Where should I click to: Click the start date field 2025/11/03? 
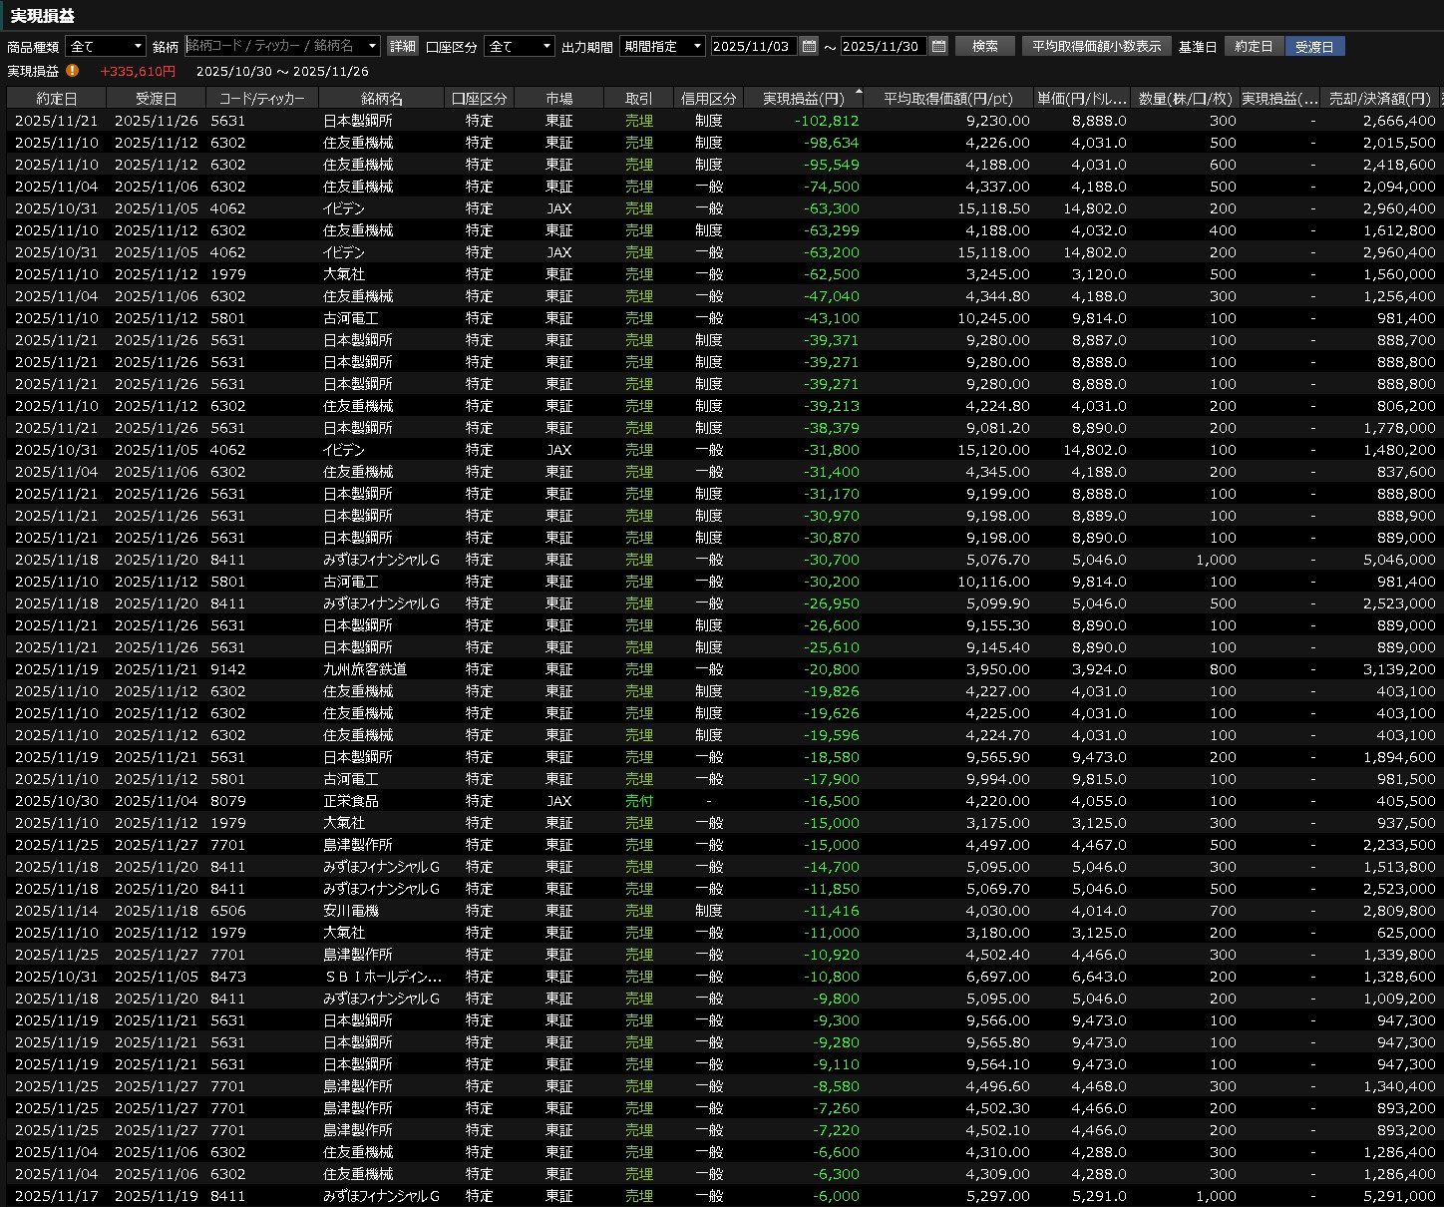(x=754, y=46)
